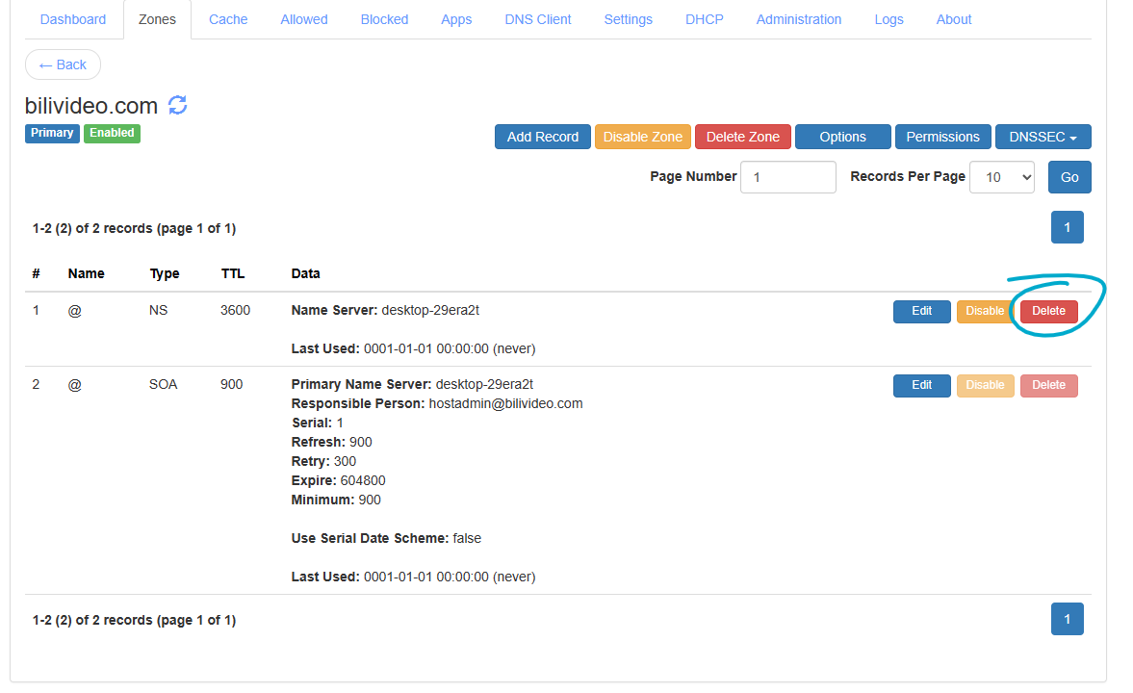This screenshot has height=693, width=1133.
Task: Click Use Serial Date Scheme false text
Action: click(x=386, y=538)
